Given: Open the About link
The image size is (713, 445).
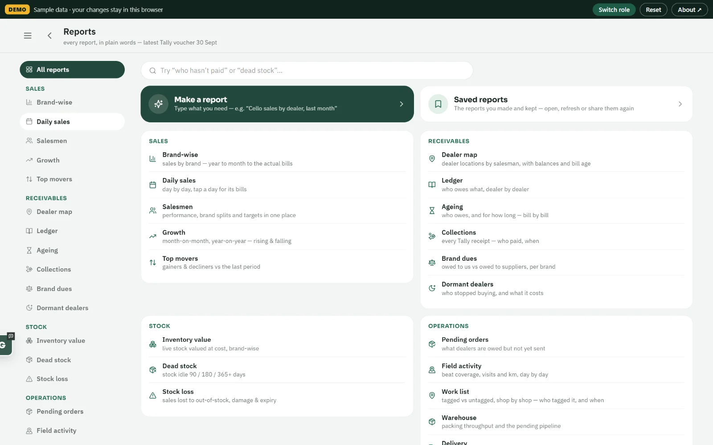Looking at the screenshot, I should (689, 10).
